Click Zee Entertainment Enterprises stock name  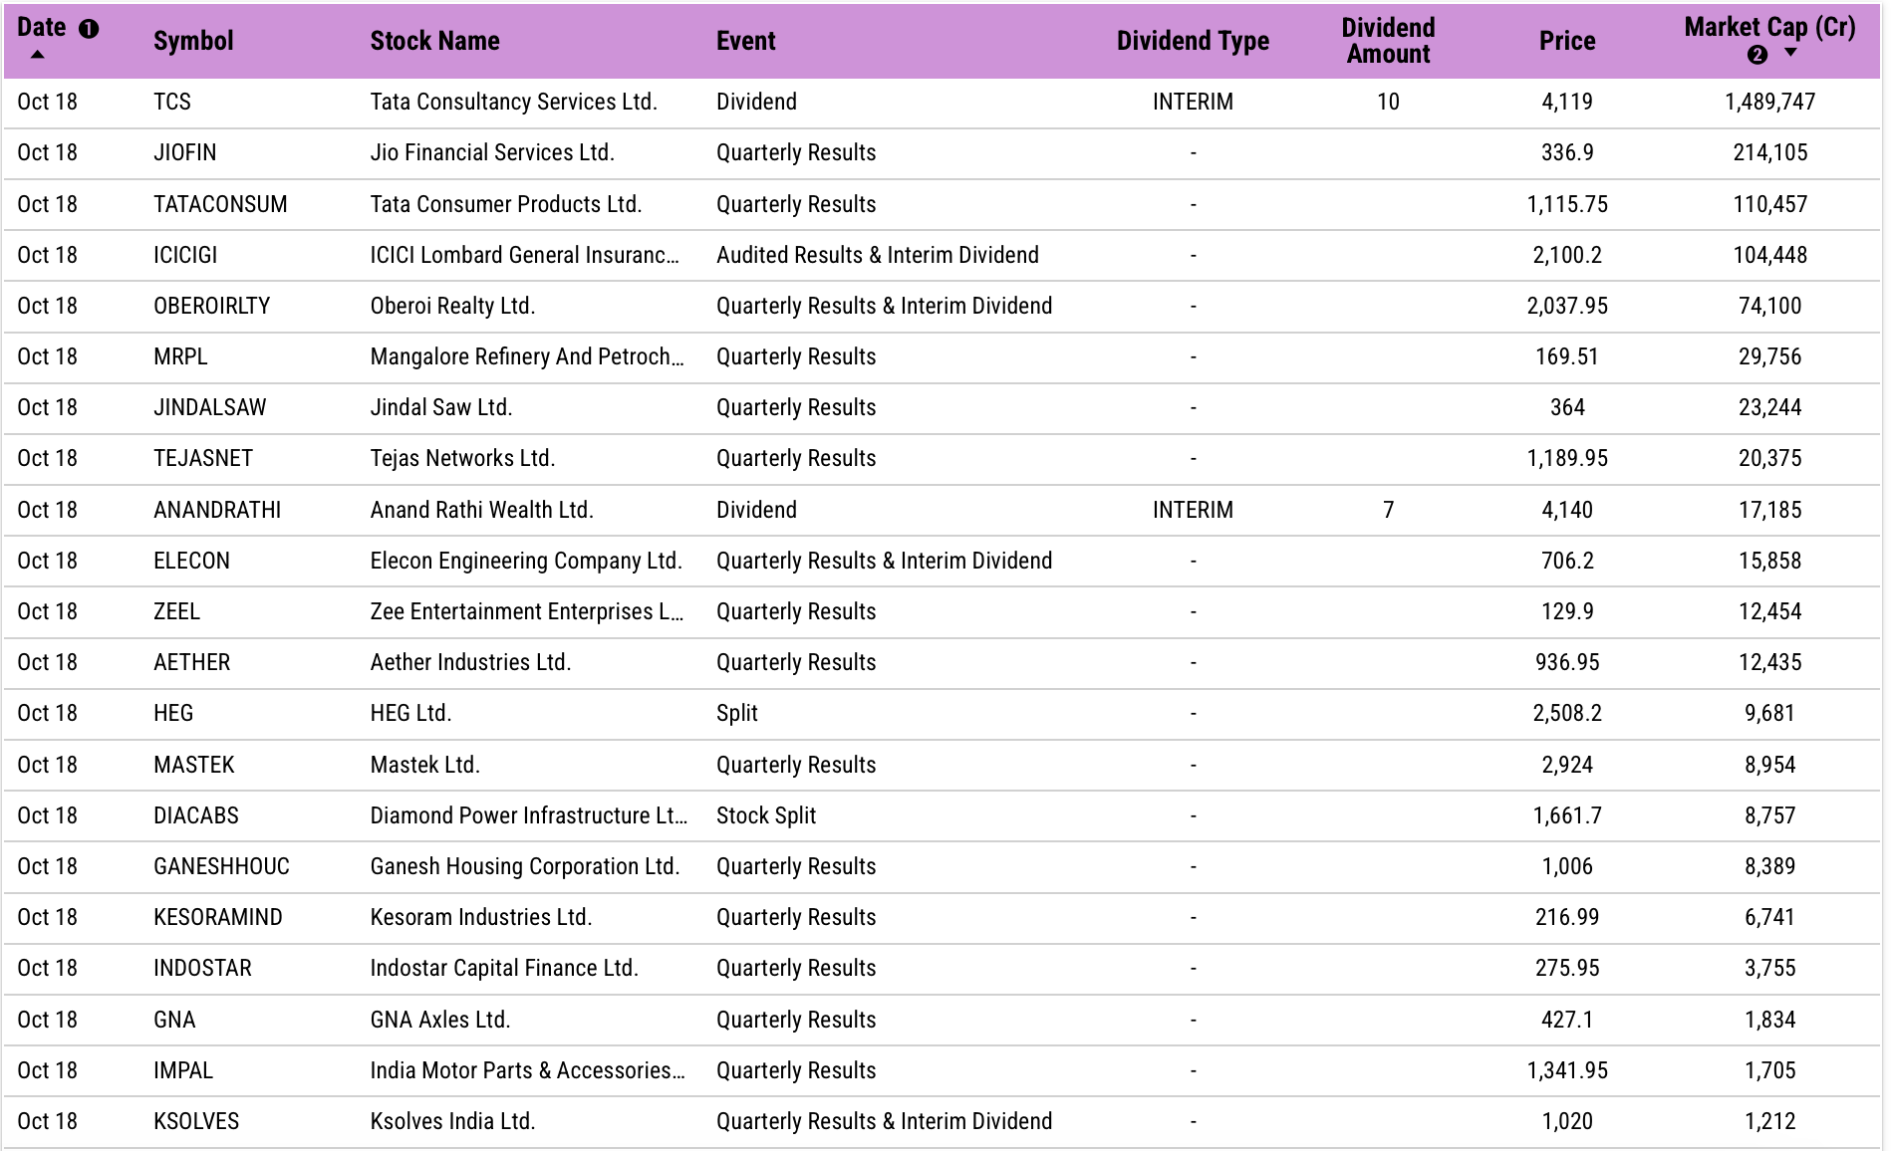coord(527,611)
